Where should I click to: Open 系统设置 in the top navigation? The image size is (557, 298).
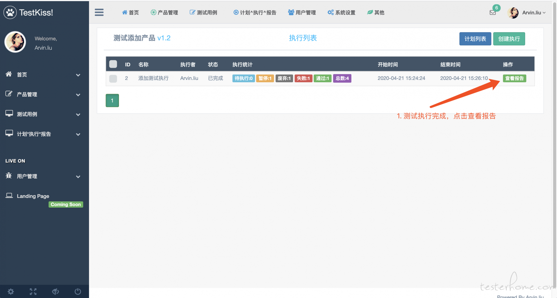pyautogui.click(x=341, y=12)
